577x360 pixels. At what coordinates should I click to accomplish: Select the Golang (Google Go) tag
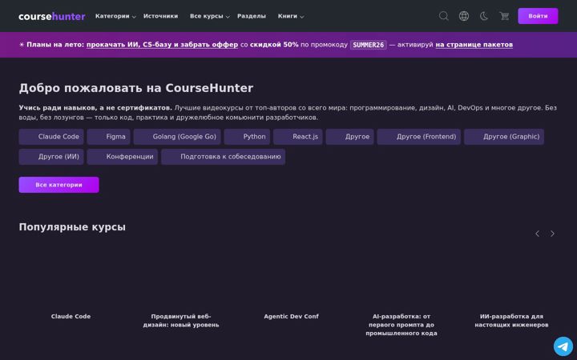tap(177, 137)
